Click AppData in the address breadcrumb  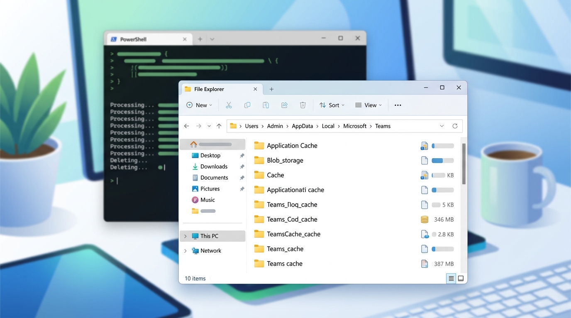[303, 126]
